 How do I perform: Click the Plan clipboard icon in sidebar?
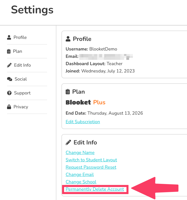click(9, 51)
